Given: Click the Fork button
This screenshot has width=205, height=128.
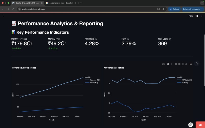Looking at the screenshot, I should coord(191,16).
